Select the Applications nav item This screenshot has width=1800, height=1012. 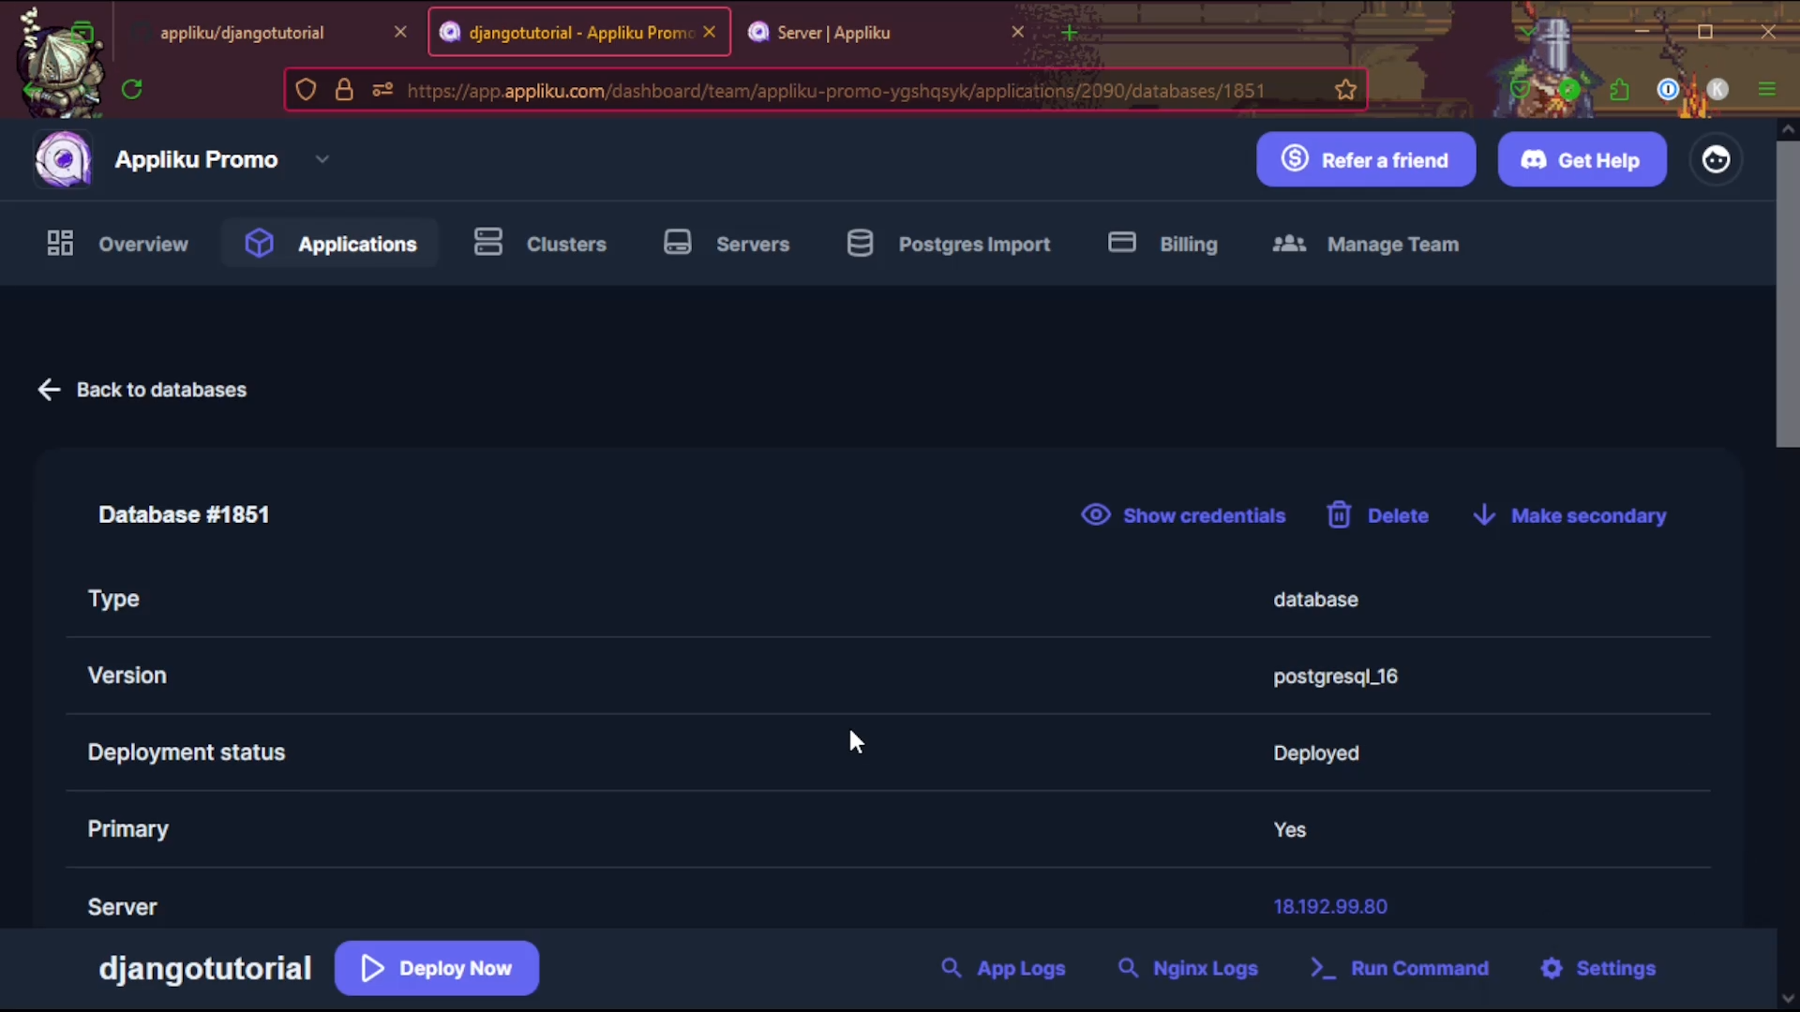[x=356, y=244]
